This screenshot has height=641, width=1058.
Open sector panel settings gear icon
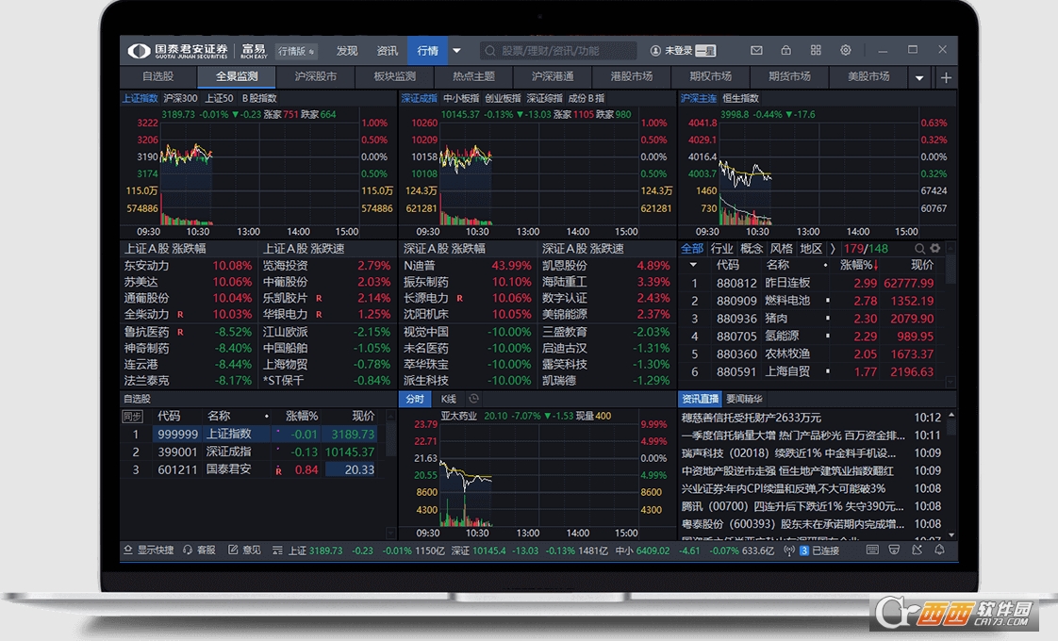click(x=935, y=249)
